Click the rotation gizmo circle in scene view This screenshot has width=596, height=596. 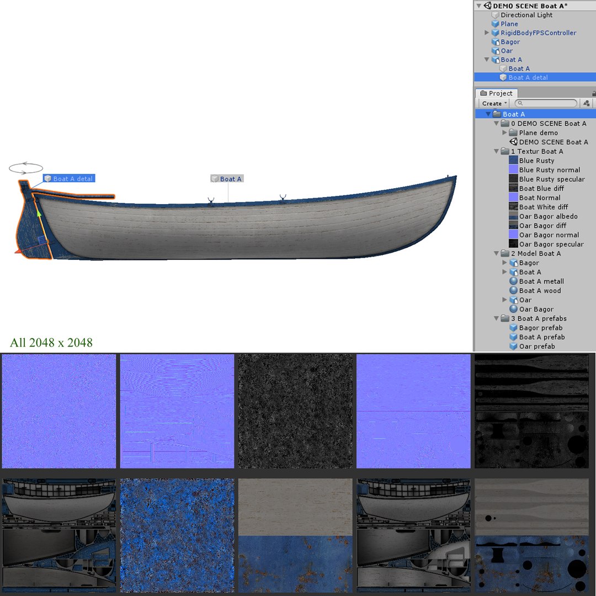click(x=26, y=168)
